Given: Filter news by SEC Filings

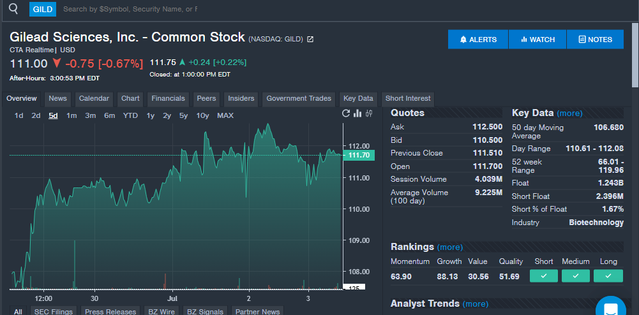Looking at the screenshot, I should (x=54, y=312).
